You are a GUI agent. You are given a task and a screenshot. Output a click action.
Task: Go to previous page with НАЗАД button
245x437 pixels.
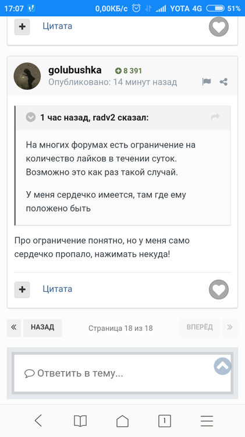[x=42, y=327]
